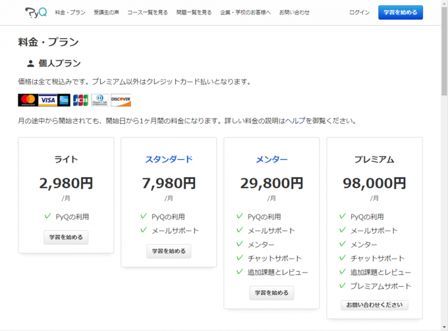Open the 料金・プラン menu item
The height and width of the screenshot is (331, 448).
70,13
